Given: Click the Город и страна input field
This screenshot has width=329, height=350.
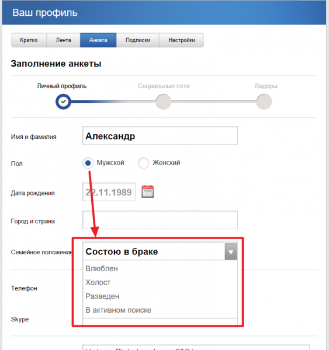Looking at the screenshot, I should [x=160, y=220].
